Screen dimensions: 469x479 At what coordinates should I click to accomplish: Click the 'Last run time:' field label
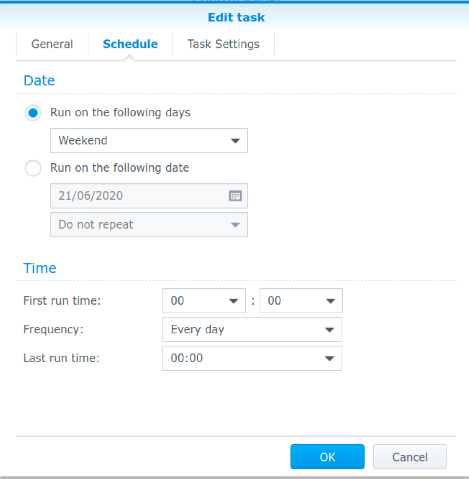tap(61, 358)
